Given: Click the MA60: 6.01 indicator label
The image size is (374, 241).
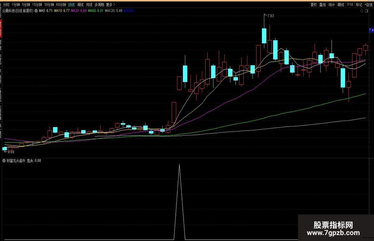Looking at the screenshot, I should tap(96, 11).
